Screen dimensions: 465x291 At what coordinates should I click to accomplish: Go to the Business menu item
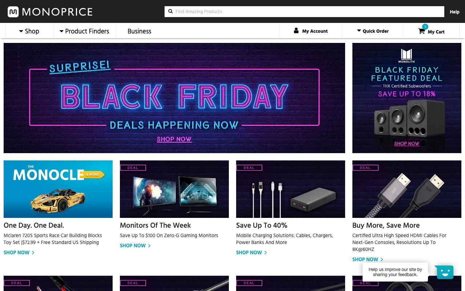point(139,31)
